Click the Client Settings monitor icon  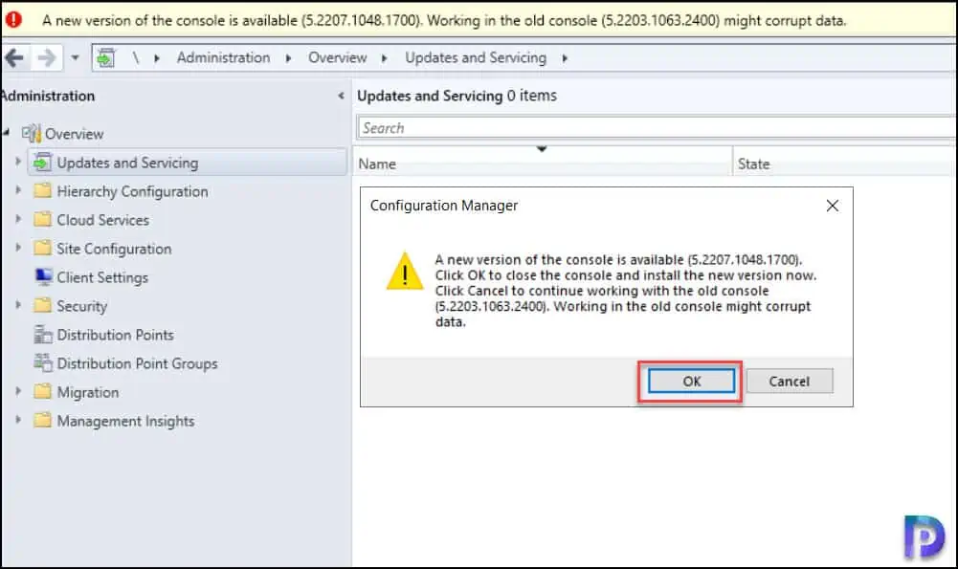coord(43,276)
